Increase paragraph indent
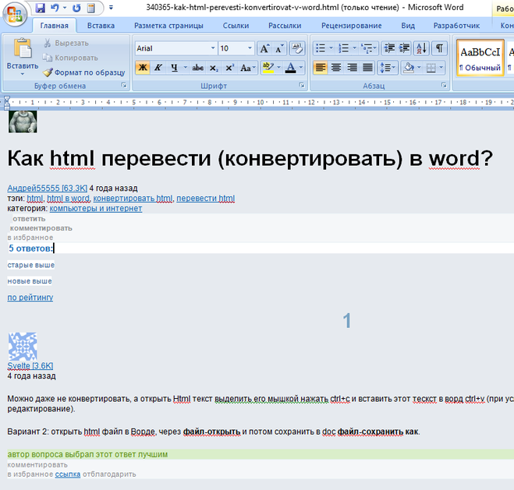This screenshot has height=490, width=514. point(405,48)
